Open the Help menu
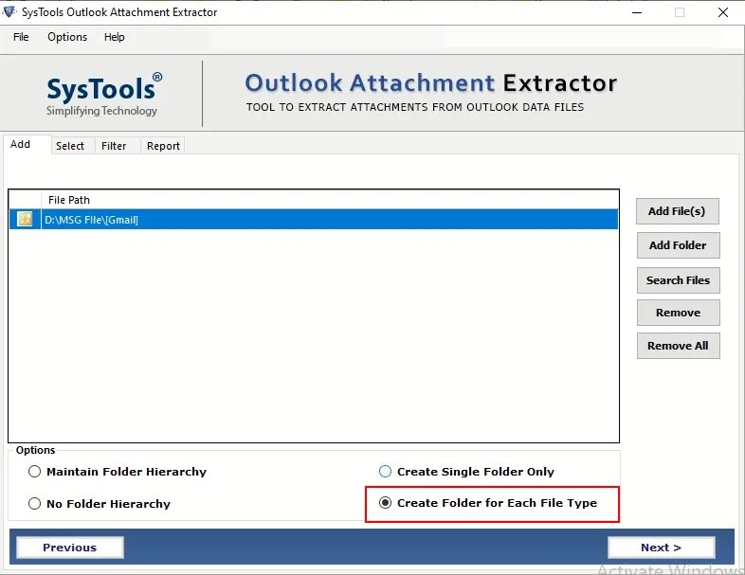The image size is (745, 575). tap(114, 37)
